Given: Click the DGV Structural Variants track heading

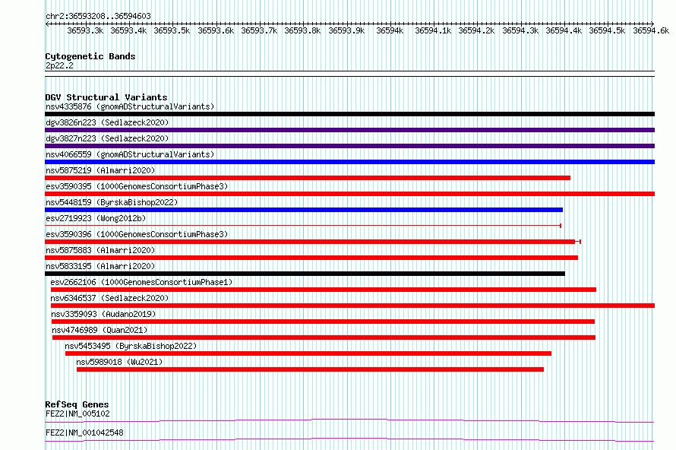Looking at the screenshot, I should (x=106, y=97).
